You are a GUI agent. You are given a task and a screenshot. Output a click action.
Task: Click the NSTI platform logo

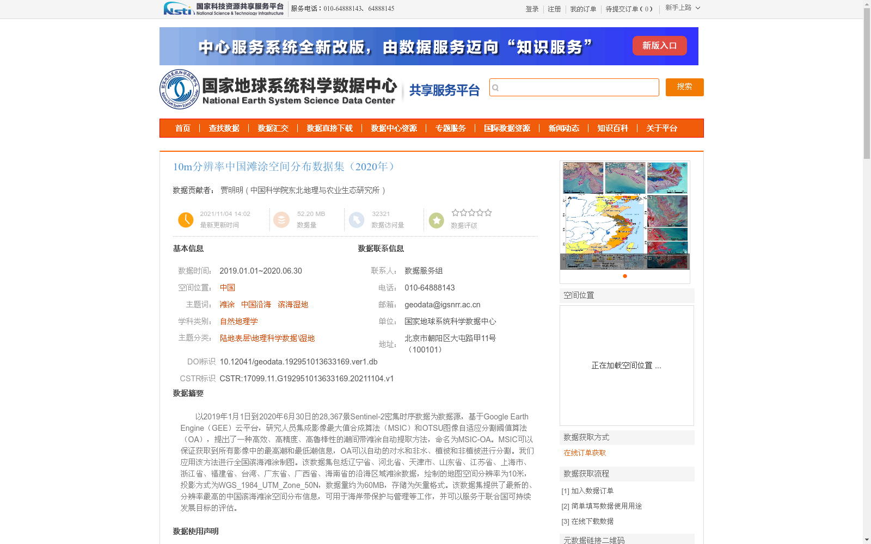click(x=224, y=9)
